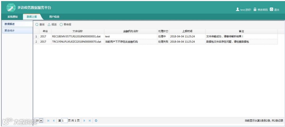Screen dimensions: 285x127
Task: Click the 上报时间 column header
Action: (x=187, y=31)
